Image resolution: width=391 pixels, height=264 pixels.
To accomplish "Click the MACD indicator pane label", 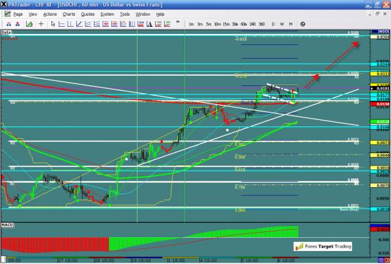I will [x=7, y=225].
